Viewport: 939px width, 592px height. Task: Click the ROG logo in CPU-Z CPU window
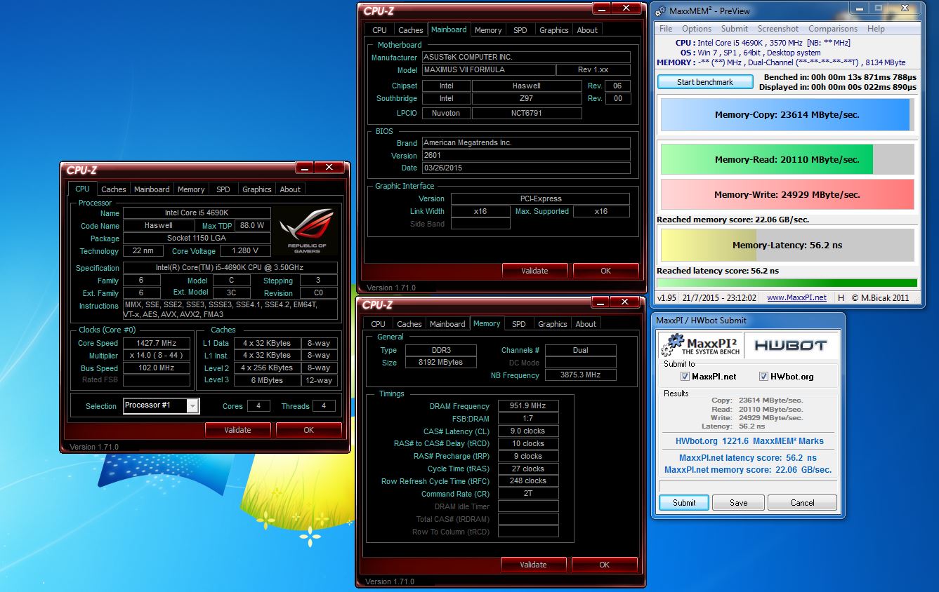306,231
